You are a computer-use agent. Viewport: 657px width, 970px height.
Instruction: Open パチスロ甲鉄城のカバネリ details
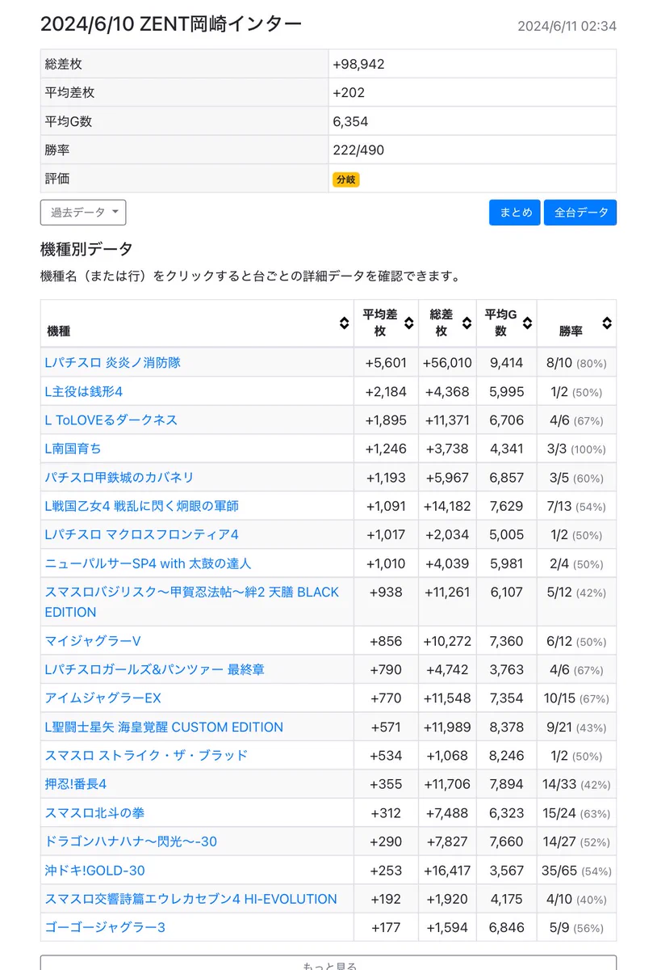(119, 478)
